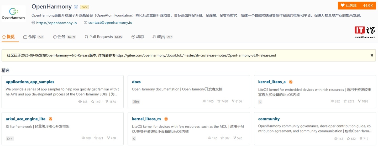378x147 pixels.
Task: Click the fork icon on kernel_liteos_a card
Action: [x=359, y=101]
